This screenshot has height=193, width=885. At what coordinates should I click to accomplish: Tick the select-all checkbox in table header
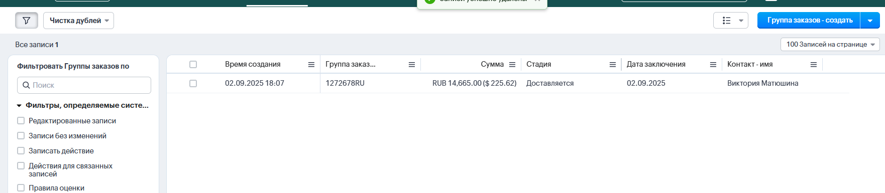click(x=193, y=64)
